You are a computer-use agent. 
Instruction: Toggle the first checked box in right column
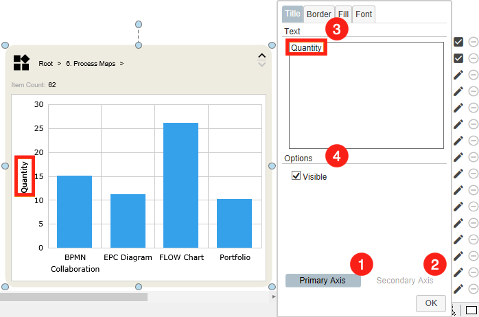(458, 42)
